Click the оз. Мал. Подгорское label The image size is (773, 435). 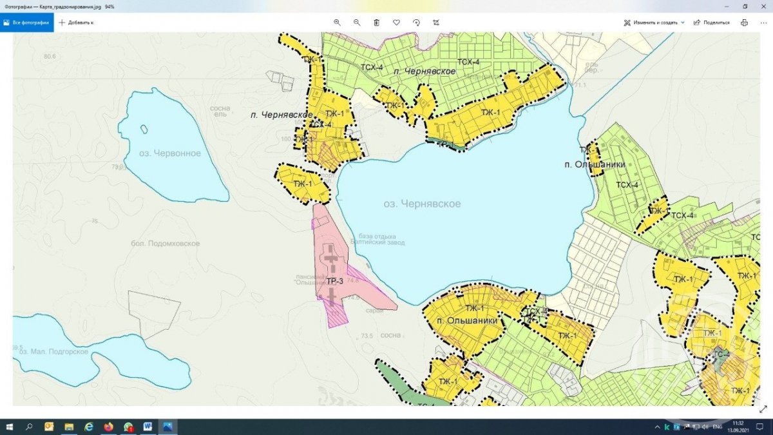tap(53, 351)
